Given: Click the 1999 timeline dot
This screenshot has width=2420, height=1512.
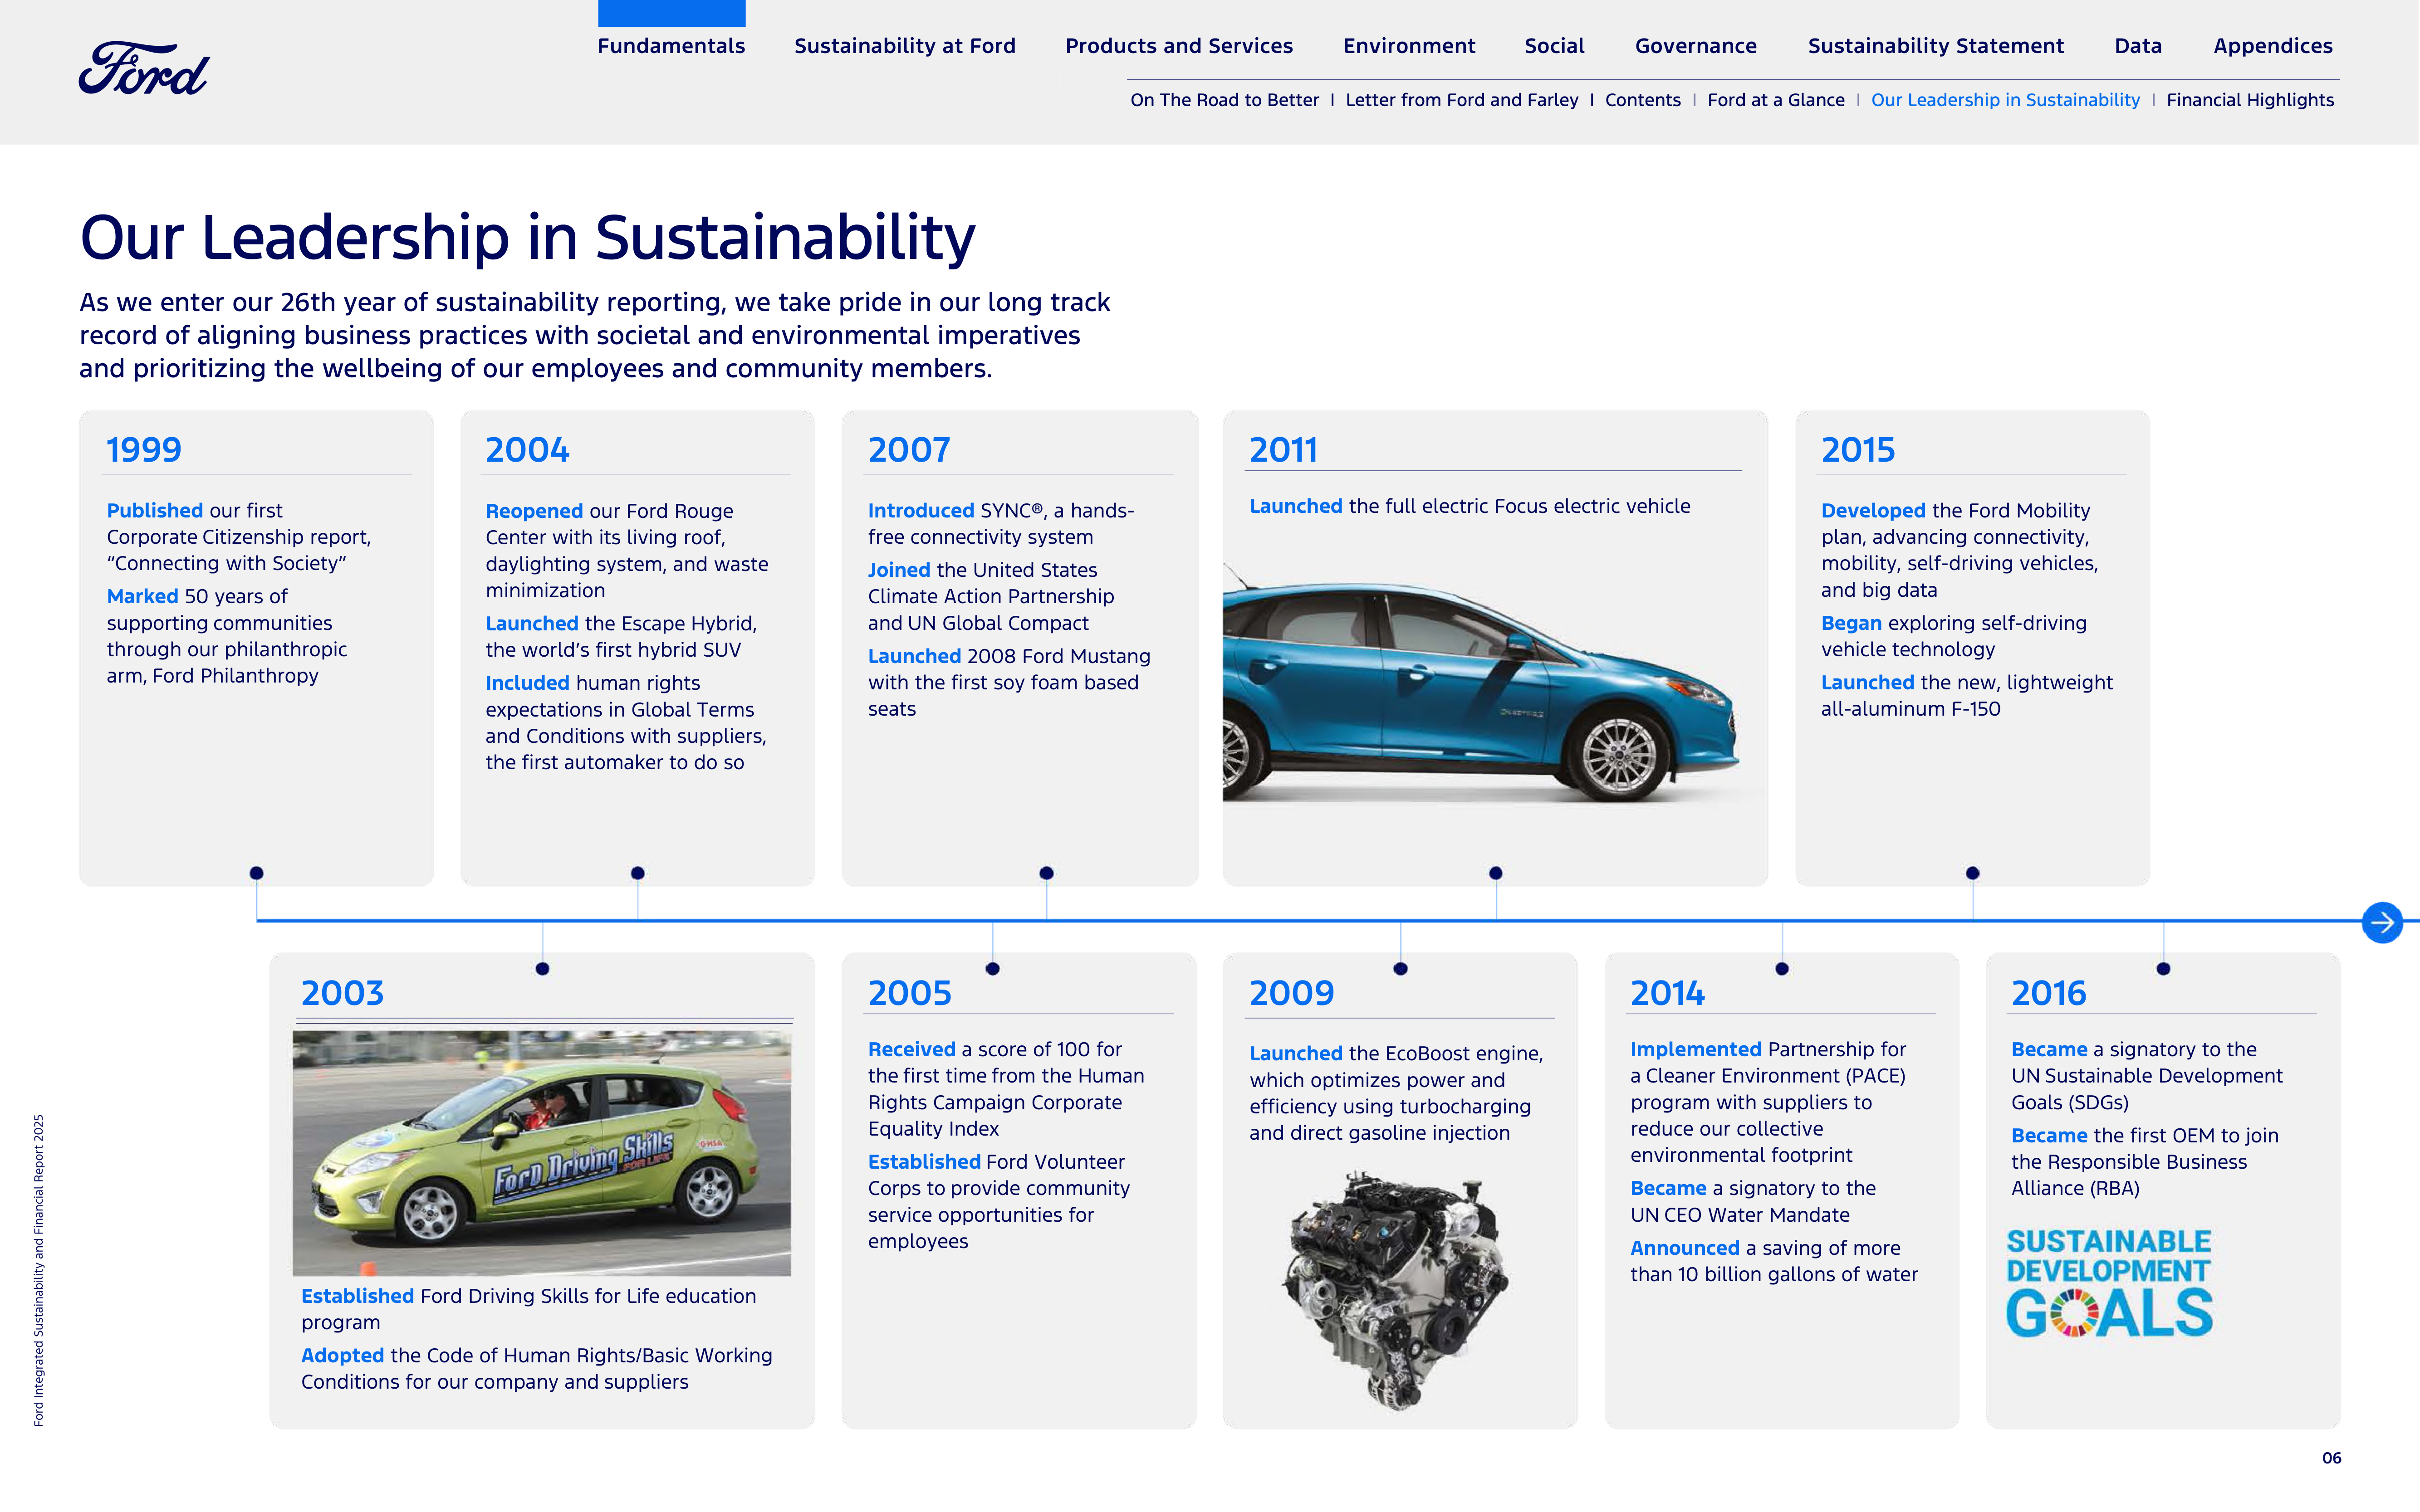Looking at the screenshot, I should coord(256,873).
